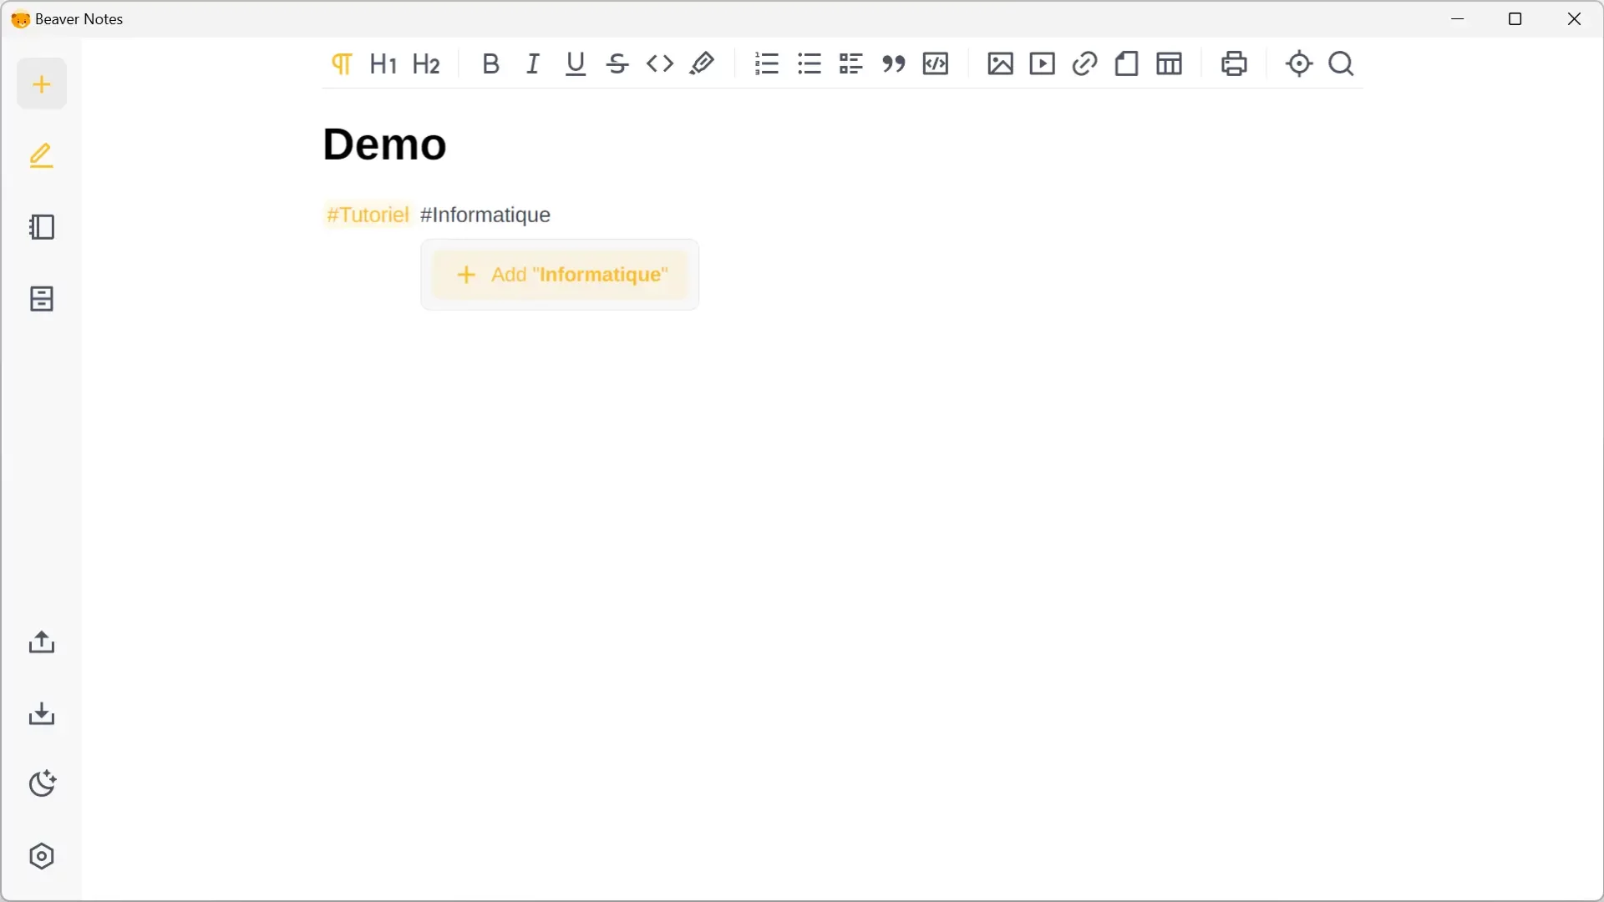
Task: Click the export data icon
Action: pos(42,642)
